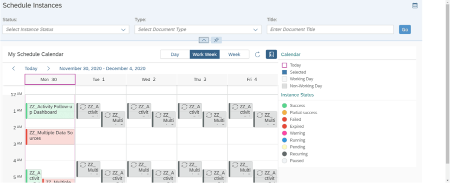Viewport: 450px width, 184px height.
Task: Click the recurring icon on Tuesday 1 AM entry
Action: click(x=83, y=107)
